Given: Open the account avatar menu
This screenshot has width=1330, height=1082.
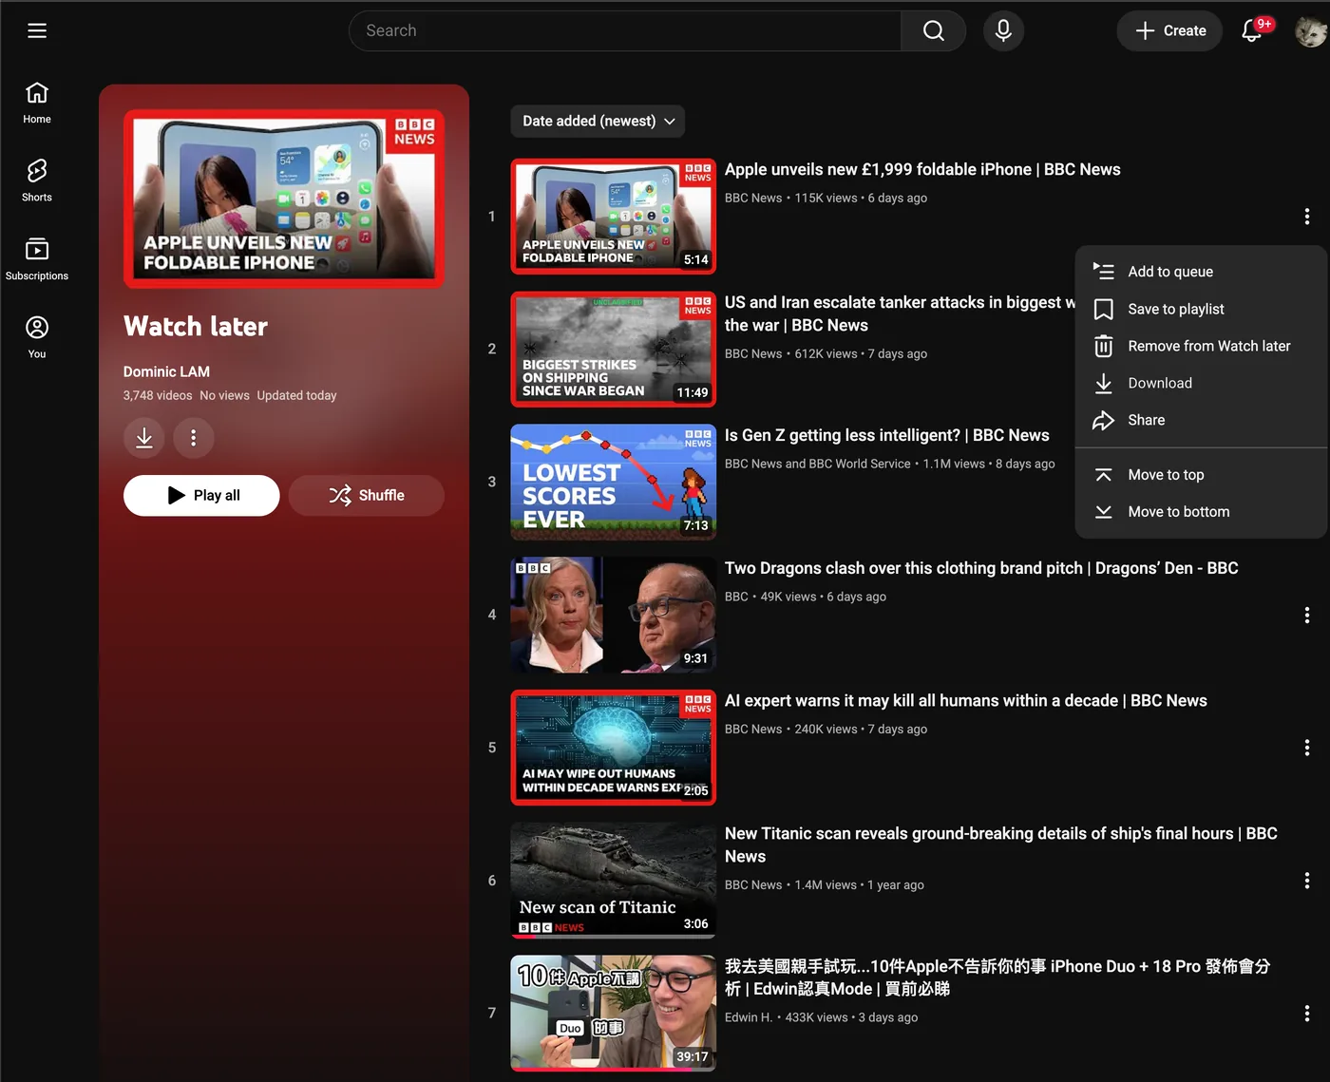Looking at the screenshot, I should pyautogui.click(x=1311, y=30).
